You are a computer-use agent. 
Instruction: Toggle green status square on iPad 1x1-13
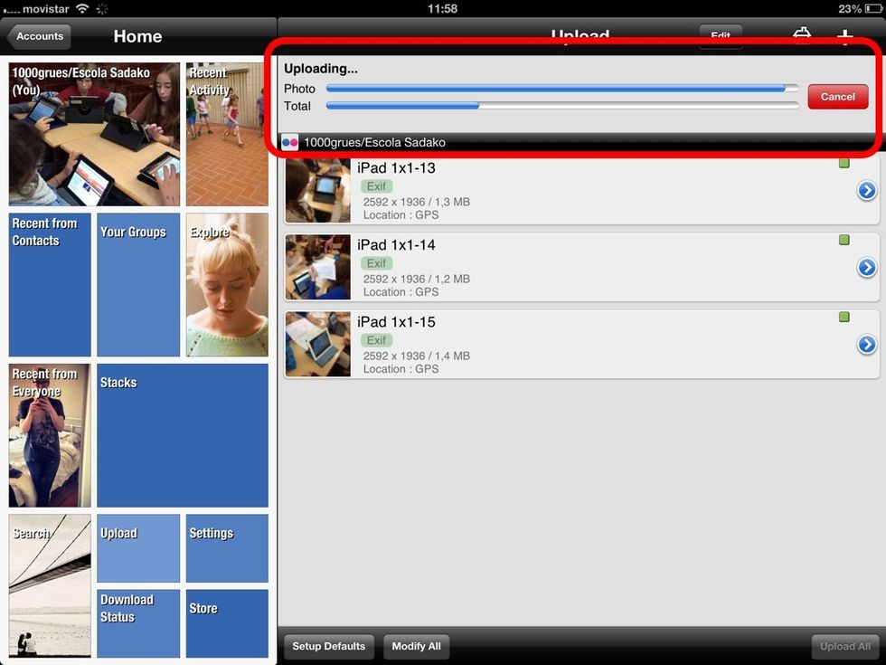pyautogui.click(x=844, y=164)
